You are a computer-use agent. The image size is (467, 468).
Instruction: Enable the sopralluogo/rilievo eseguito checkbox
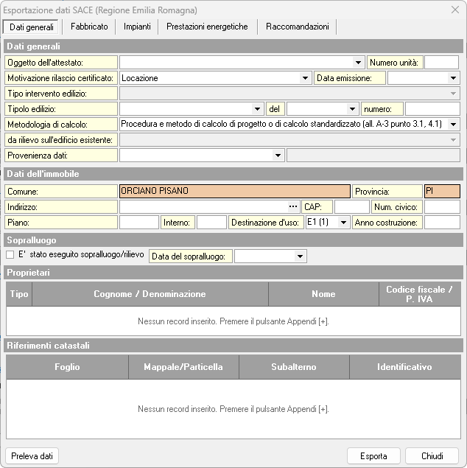(10, 255)
